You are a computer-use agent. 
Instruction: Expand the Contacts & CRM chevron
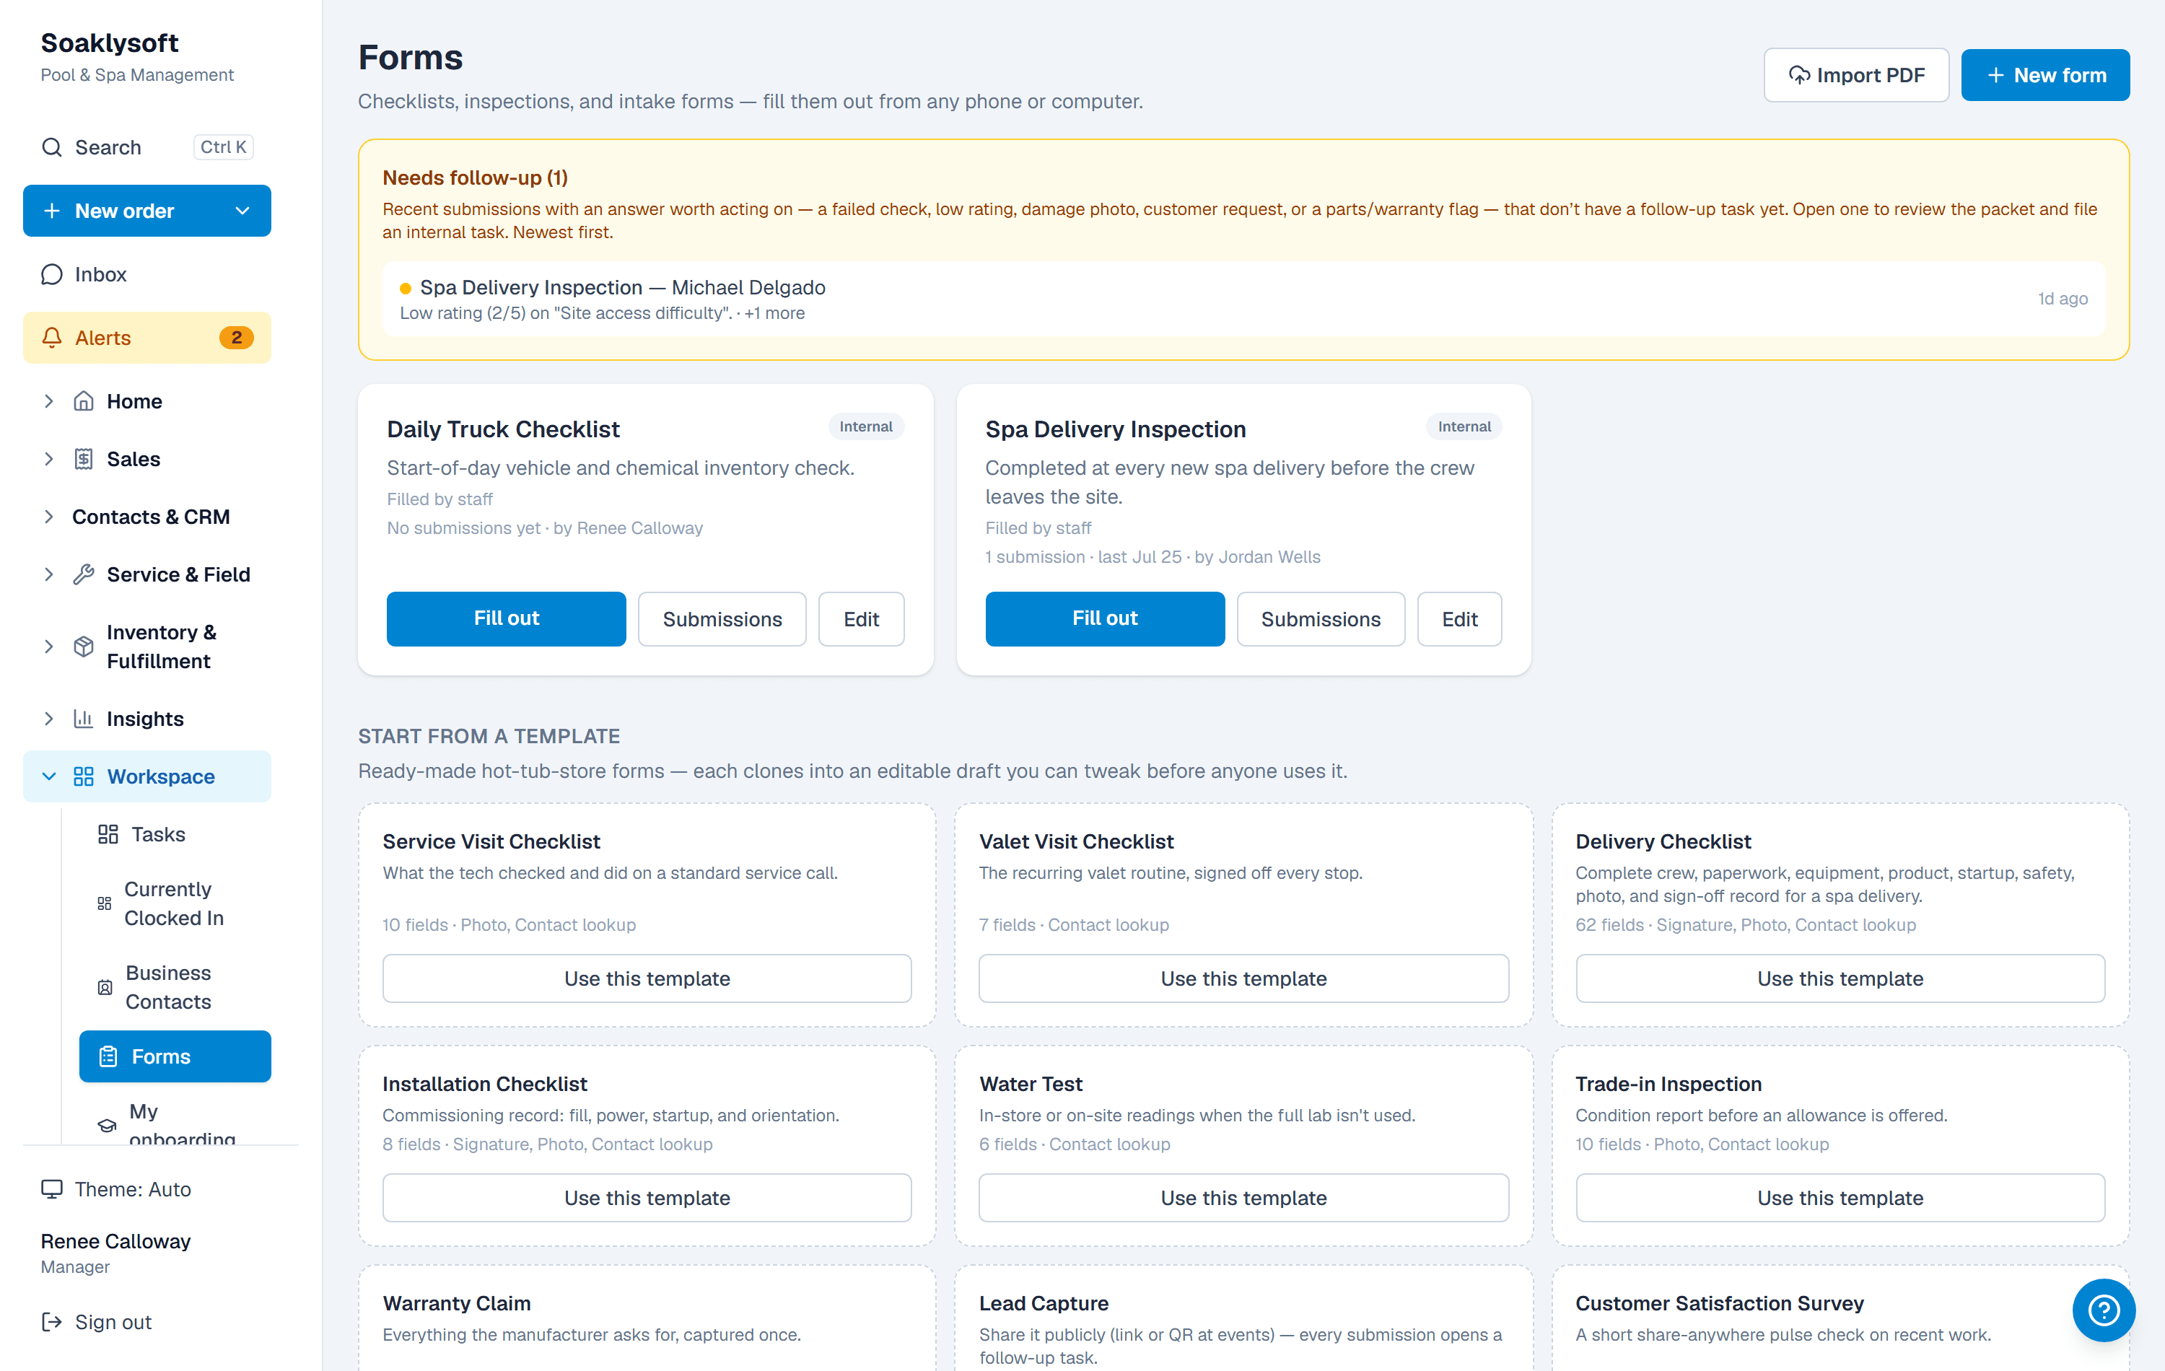click(x=48, y=516)
